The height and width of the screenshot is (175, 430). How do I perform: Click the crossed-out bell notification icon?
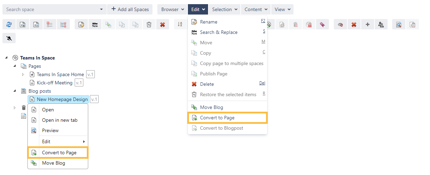click(9, 38)
